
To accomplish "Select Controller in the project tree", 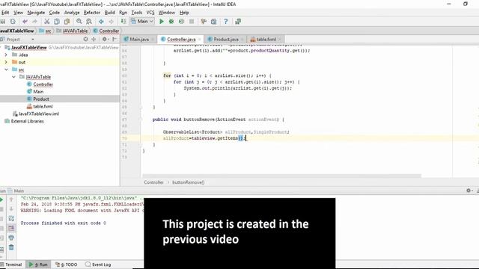I will [x=43, y=84].
